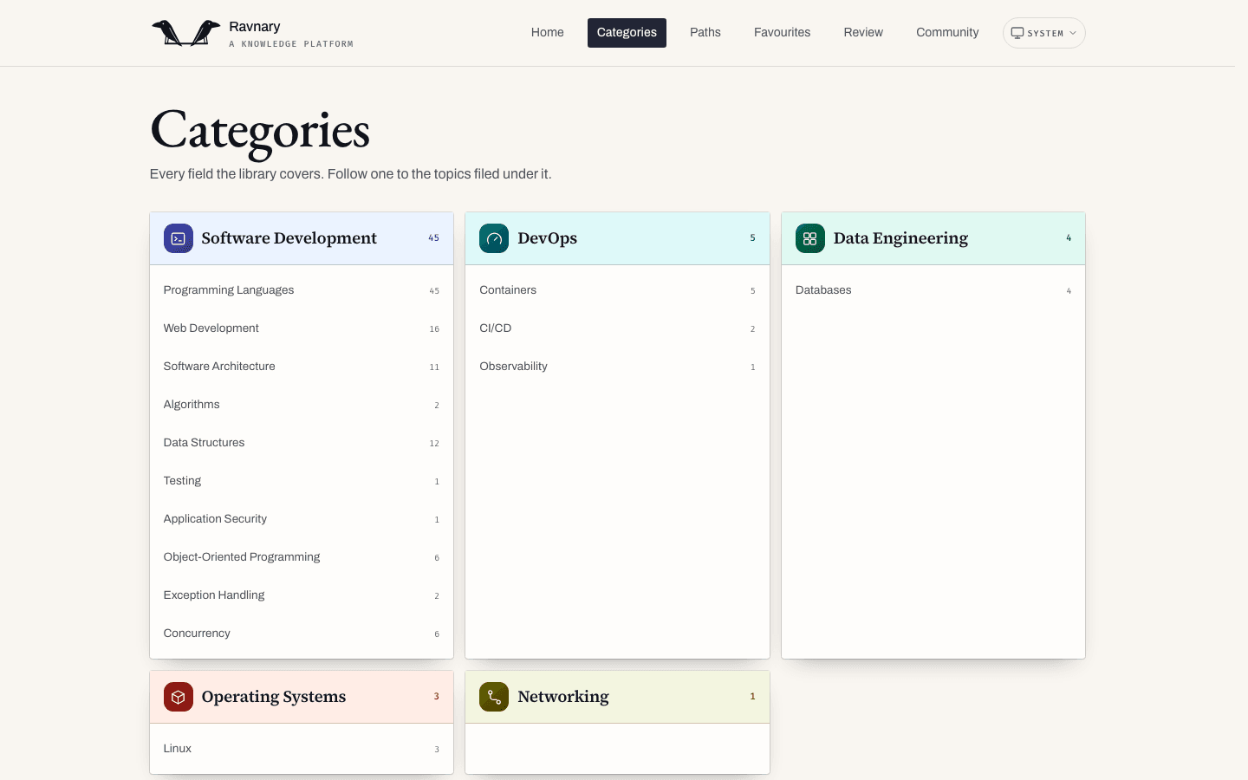The image size is (1248, 780).
Task: Open the Exception Handling topic
Action: (x=302, y=595)
